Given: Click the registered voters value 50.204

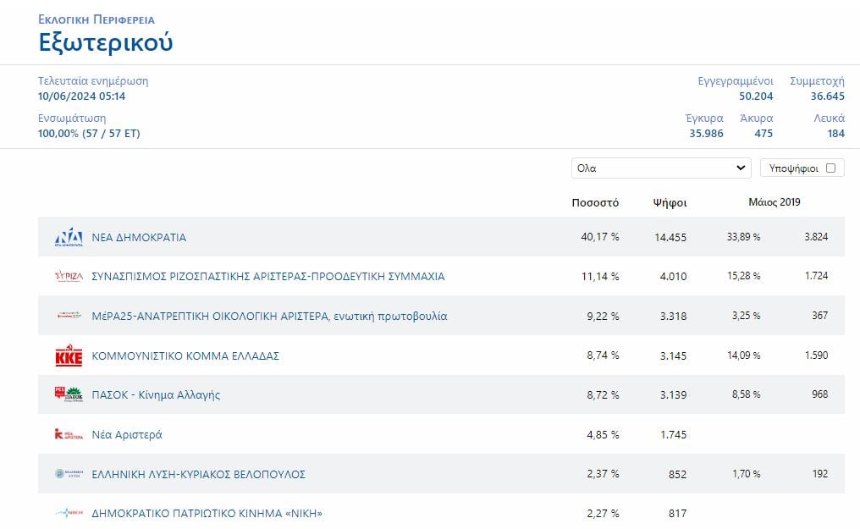Looking at the screenshot, I should pyautogui.click(x=756, y=96).
